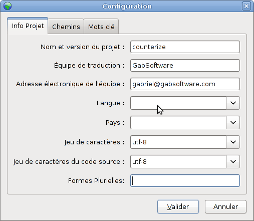Screen dimensions: 254x221
Task: Close the Configuration dialog with X button
Action: 246,6
